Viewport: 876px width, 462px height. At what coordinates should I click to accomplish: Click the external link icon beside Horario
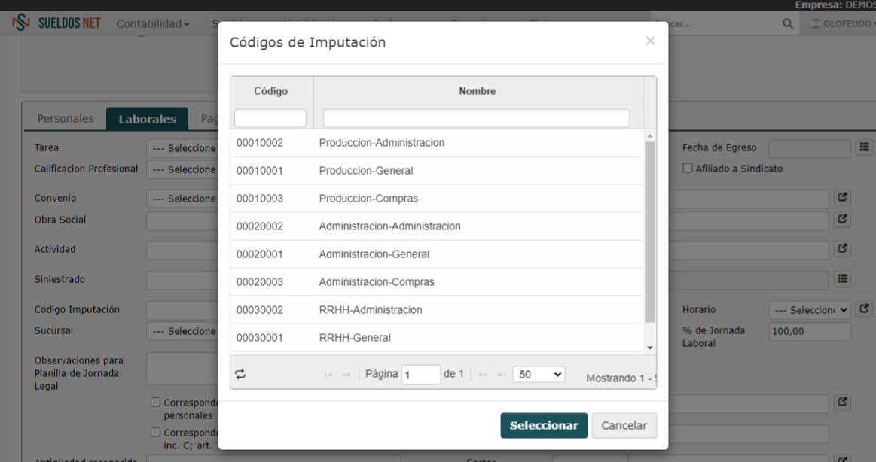point(864,309)
